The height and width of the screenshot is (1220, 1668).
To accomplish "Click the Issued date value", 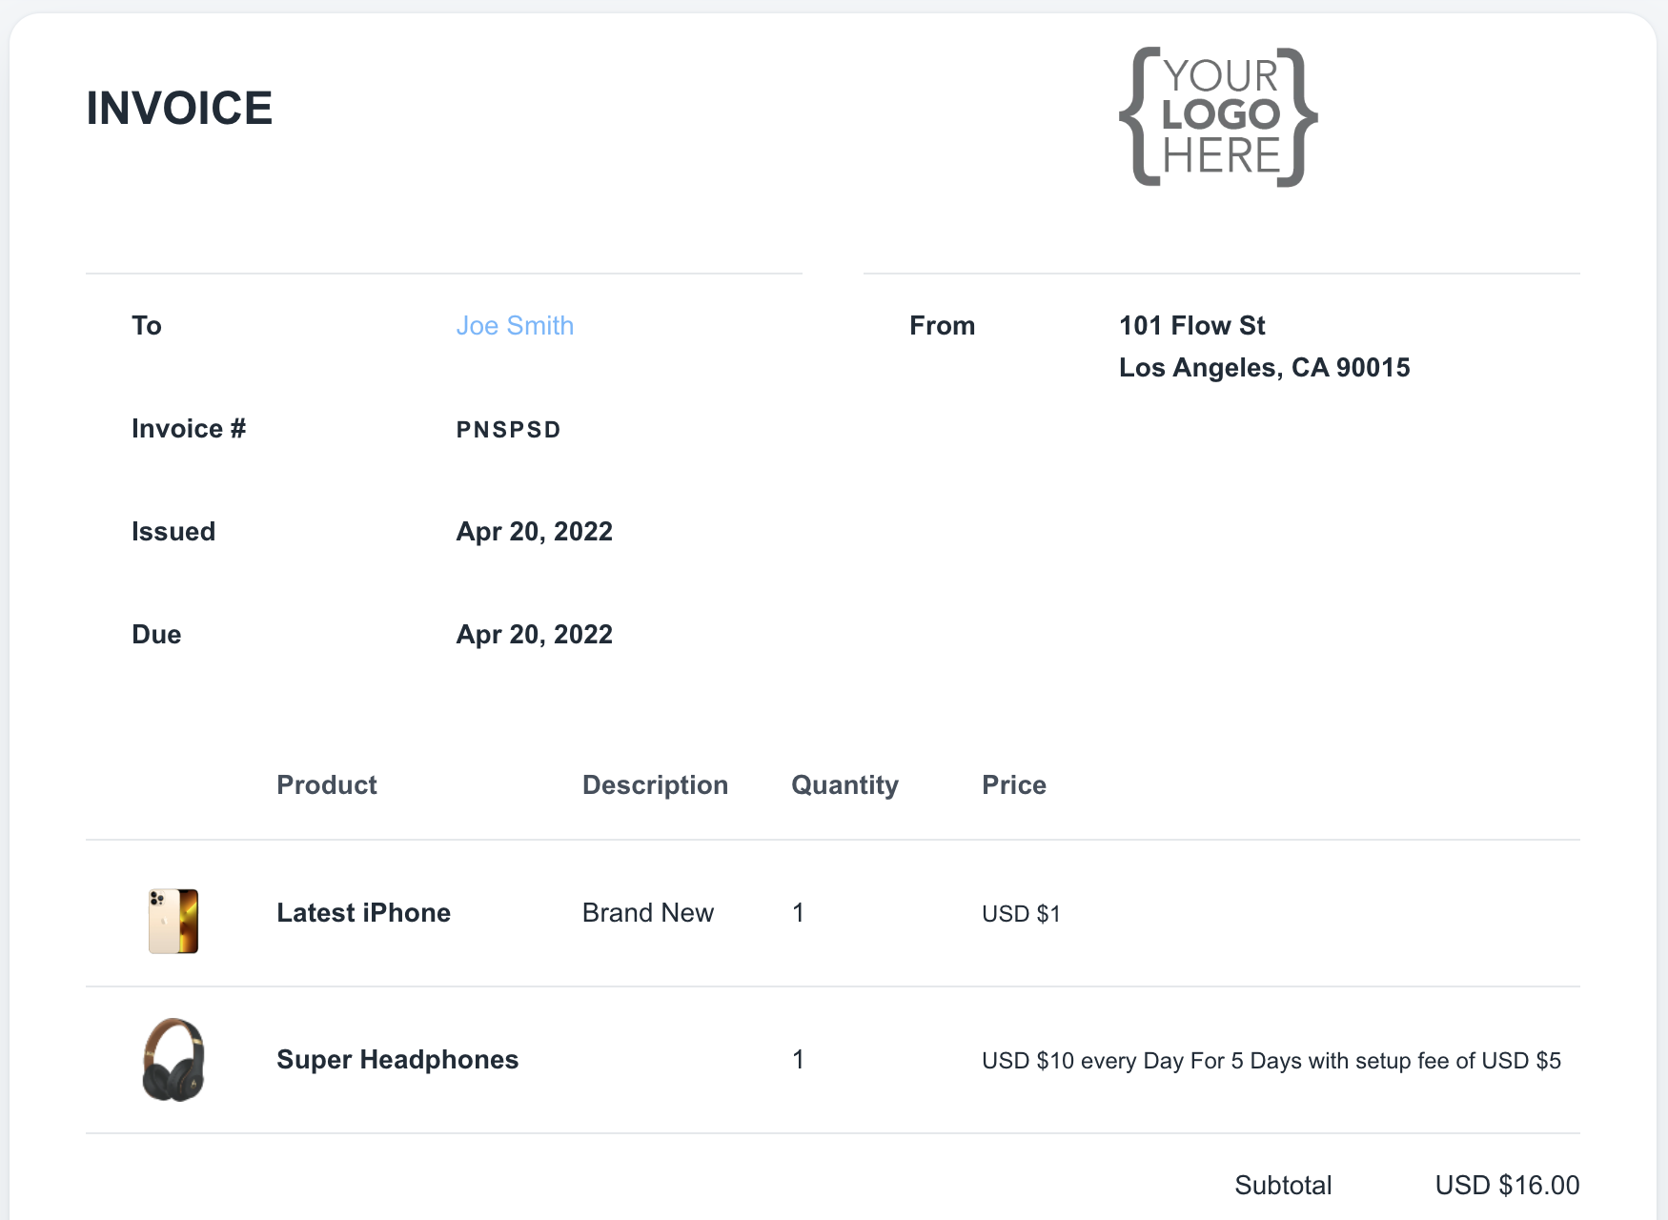I will click(x=534, y=532).
